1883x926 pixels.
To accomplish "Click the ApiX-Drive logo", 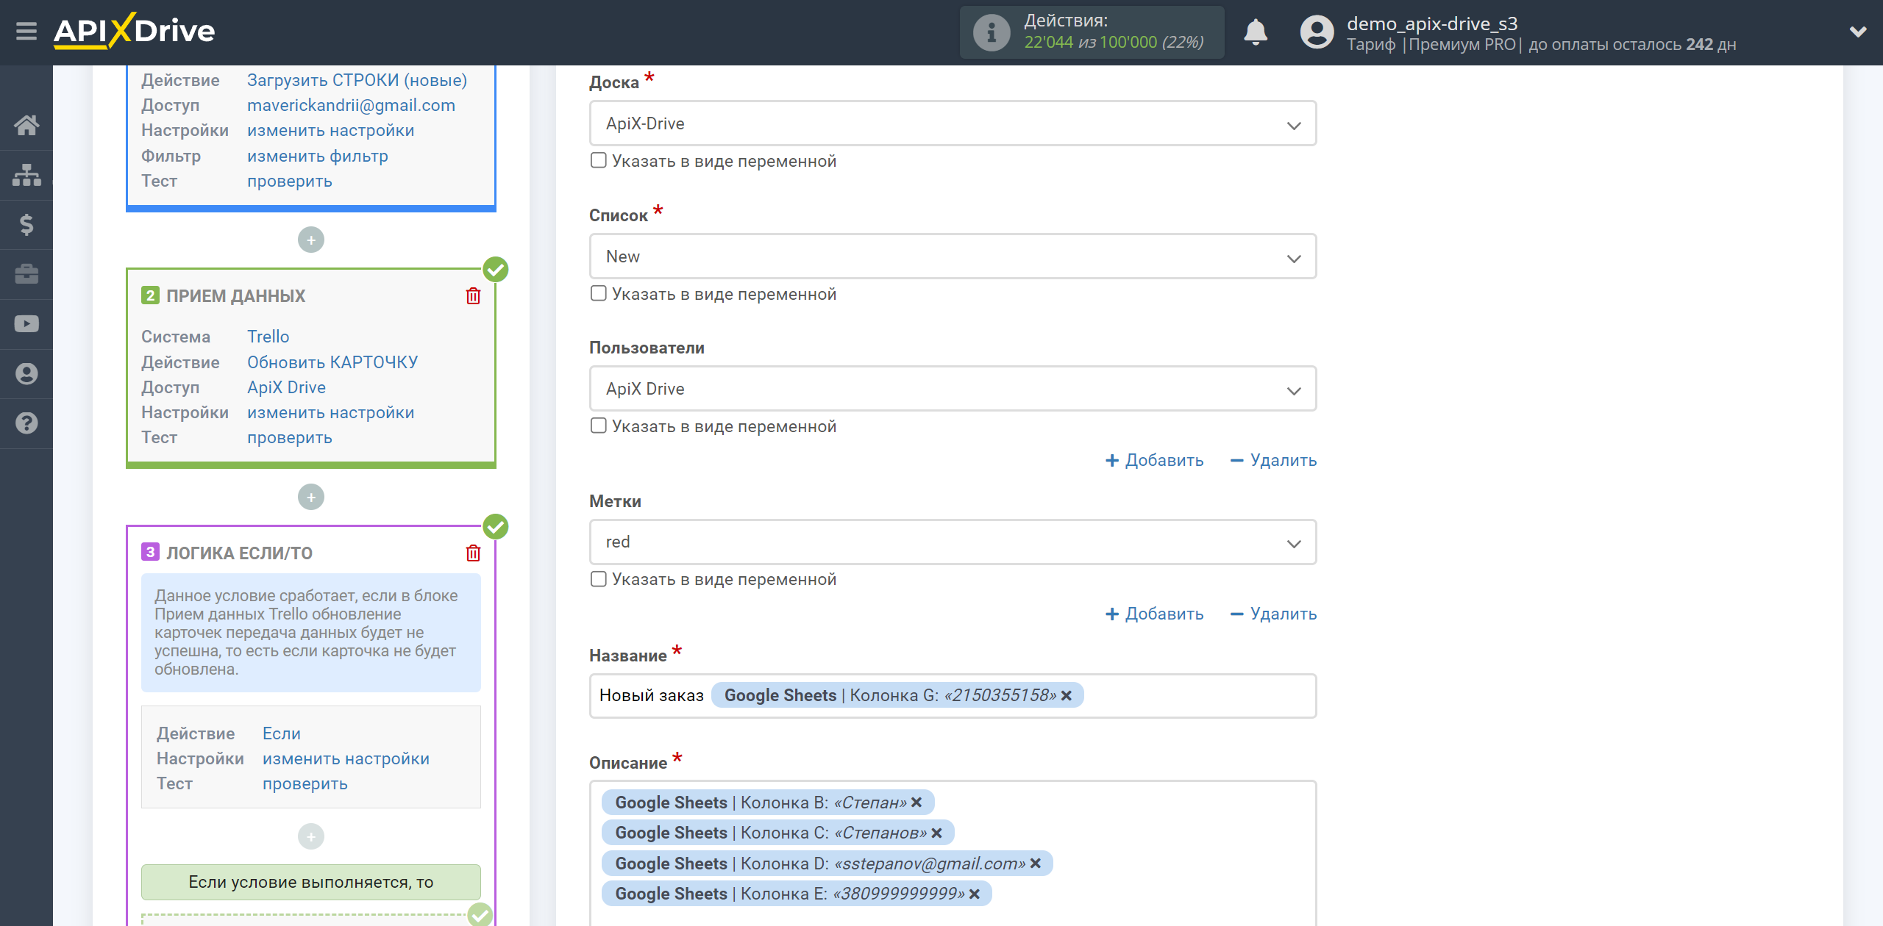I will click(134, 31).
